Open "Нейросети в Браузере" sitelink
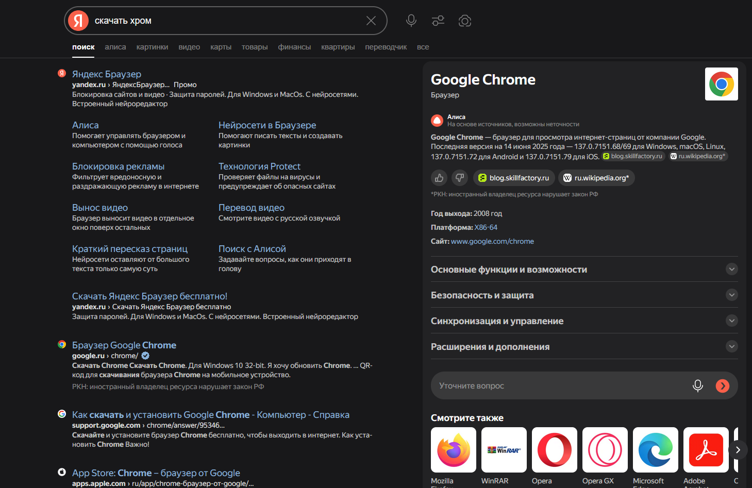The width and height of the screenshot is (752, 488). pos(268,125)
